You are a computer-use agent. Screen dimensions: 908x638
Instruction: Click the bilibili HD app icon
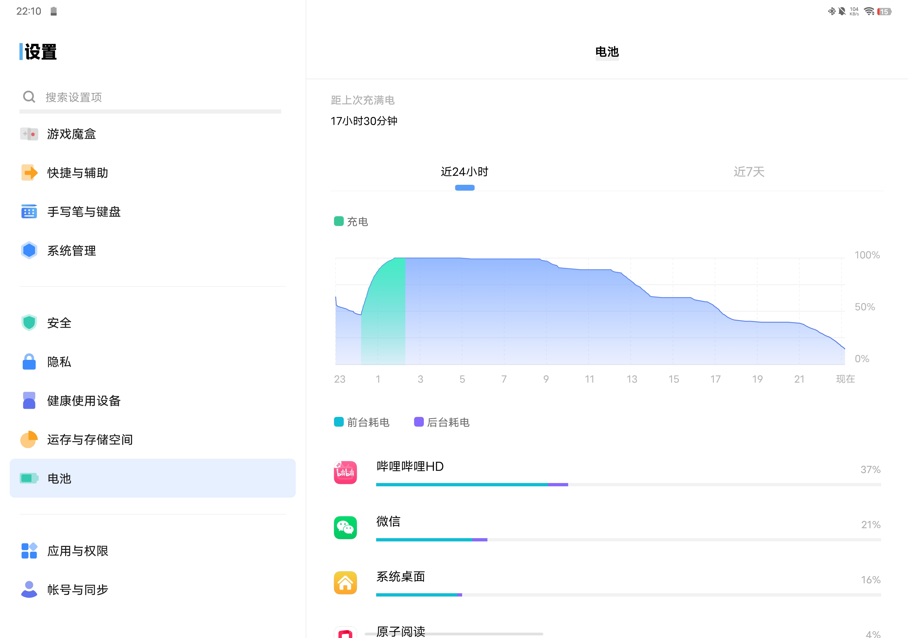tap(345, 472)
